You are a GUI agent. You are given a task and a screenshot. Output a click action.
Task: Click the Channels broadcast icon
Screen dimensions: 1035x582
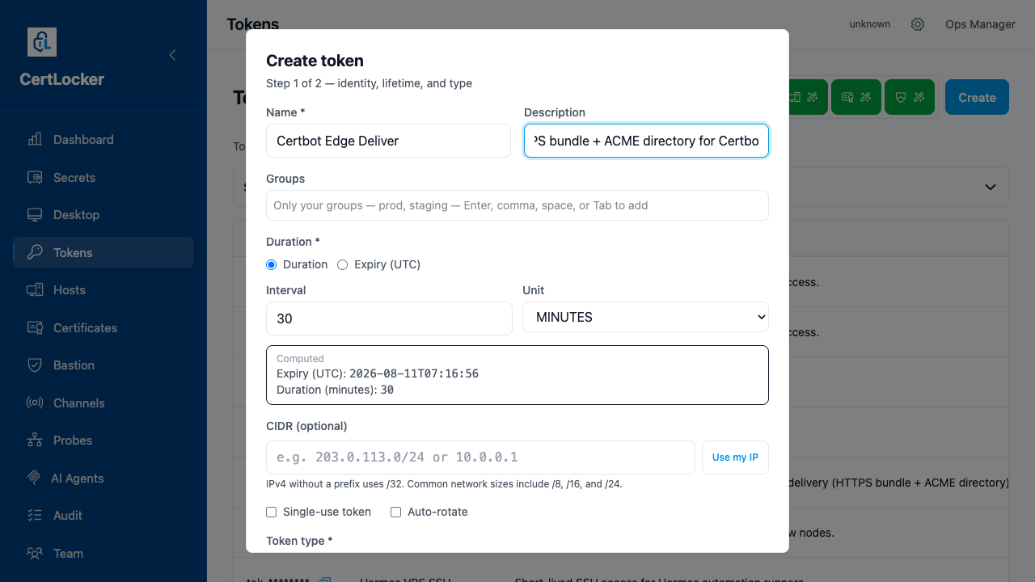coord(35,403)
